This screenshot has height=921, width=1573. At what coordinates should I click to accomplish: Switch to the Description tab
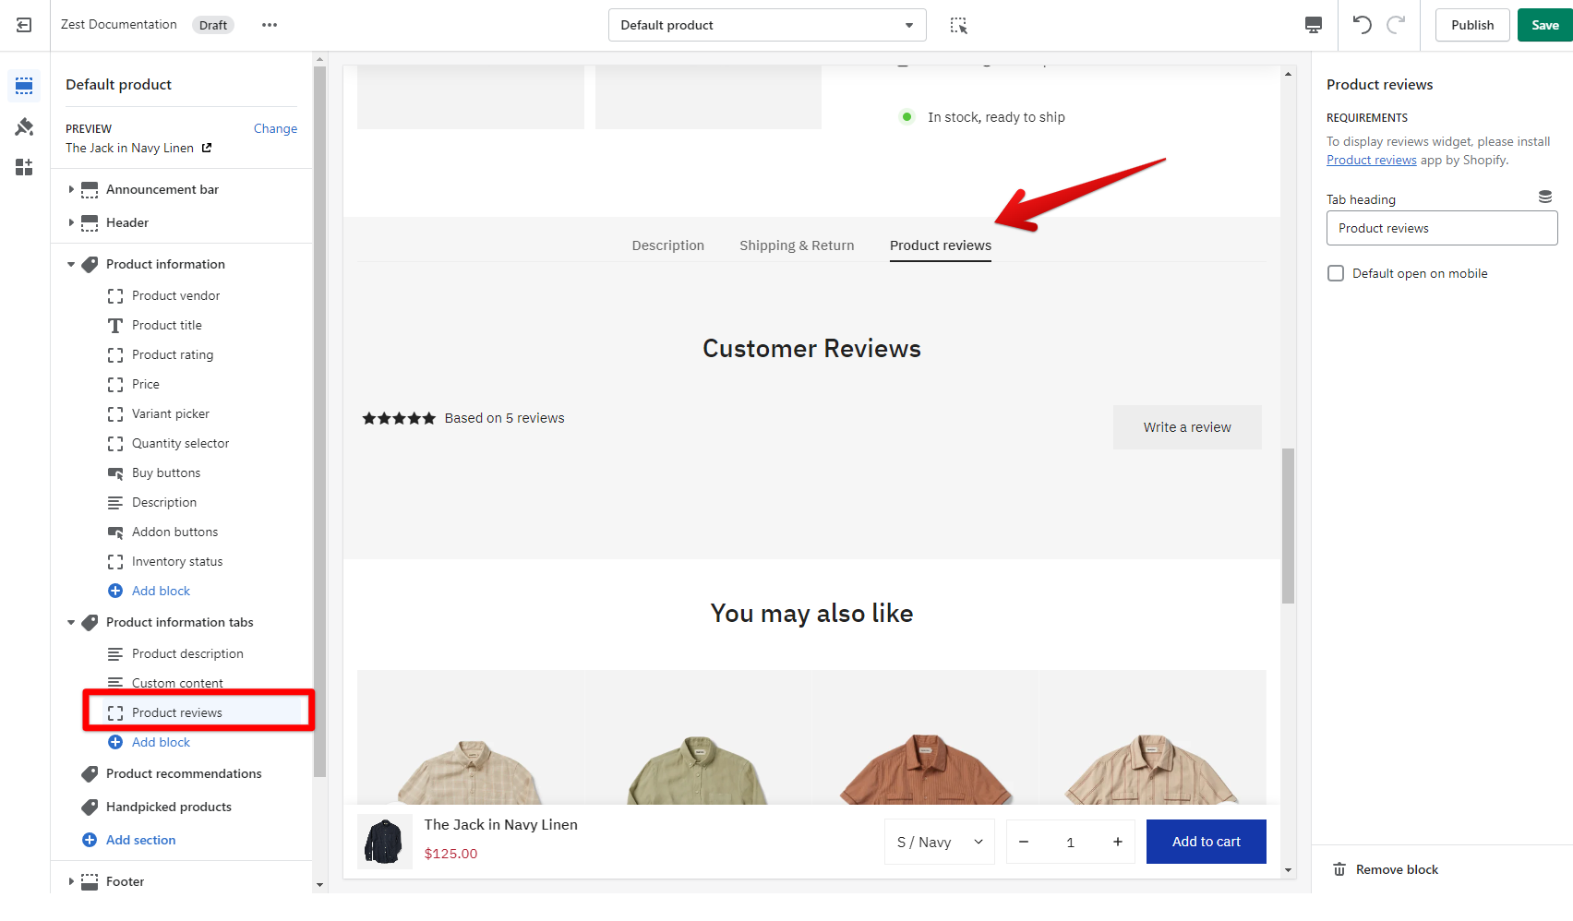[668, 245]
